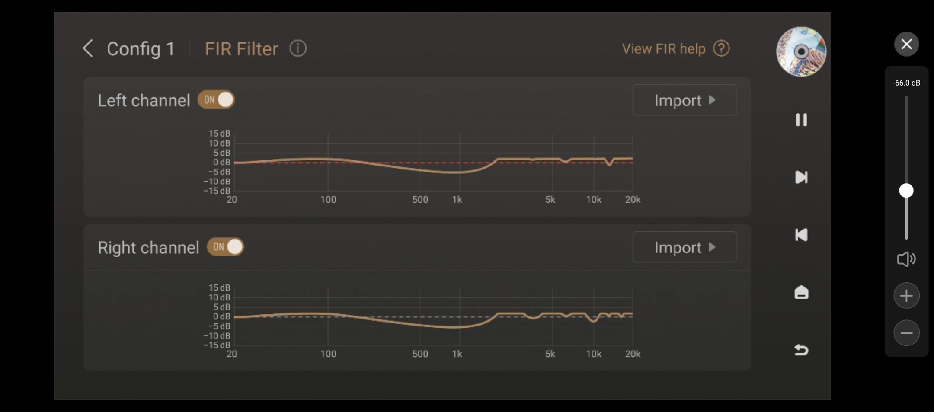The image size is (934, 412).
Task: Close the volume panel with X
Action: click(x=906, y=44)
